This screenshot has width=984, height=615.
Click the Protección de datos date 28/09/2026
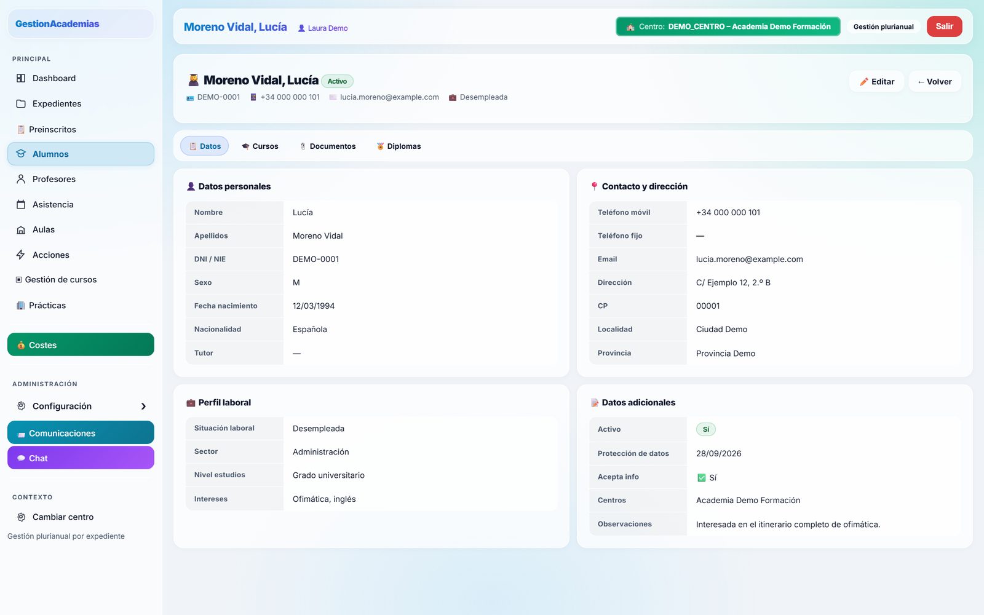[719, 453]
